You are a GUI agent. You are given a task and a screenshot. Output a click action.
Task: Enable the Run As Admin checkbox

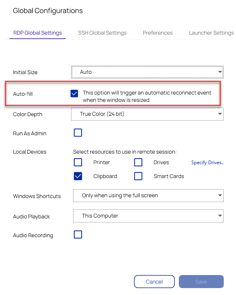coord(78,133)
